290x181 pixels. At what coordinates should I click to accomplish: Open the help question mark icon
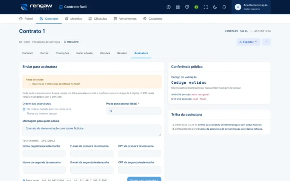coord(168,7)
